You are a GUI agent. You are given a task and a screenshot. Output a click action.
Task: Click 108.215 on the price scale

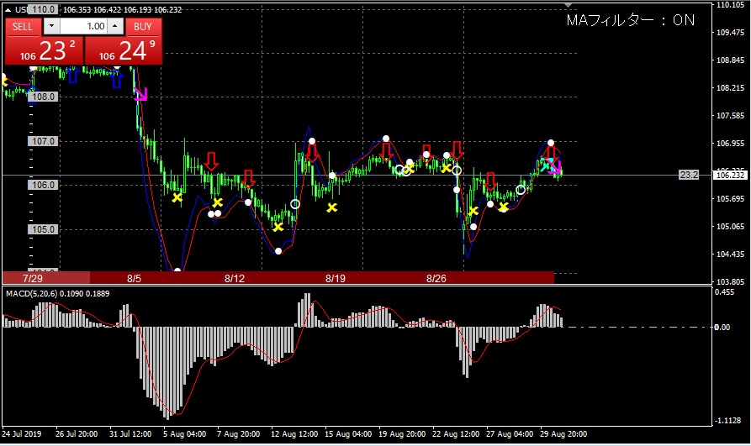coord(731,88)
